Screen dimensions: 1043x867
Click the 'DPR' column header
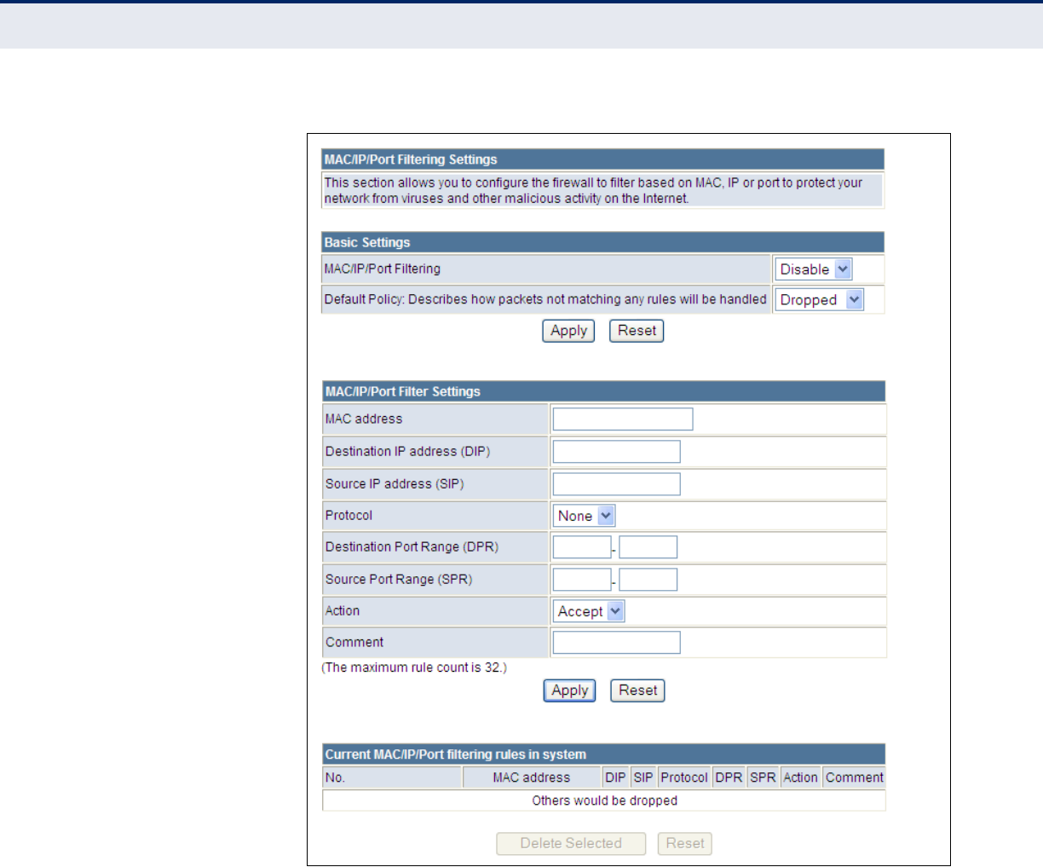729,777
